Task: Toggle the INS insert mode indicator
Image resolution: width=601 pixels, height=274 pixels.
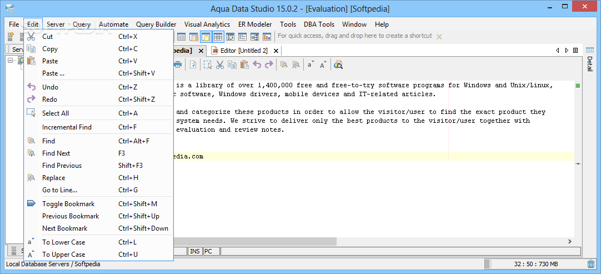Action: click(195, 251)
